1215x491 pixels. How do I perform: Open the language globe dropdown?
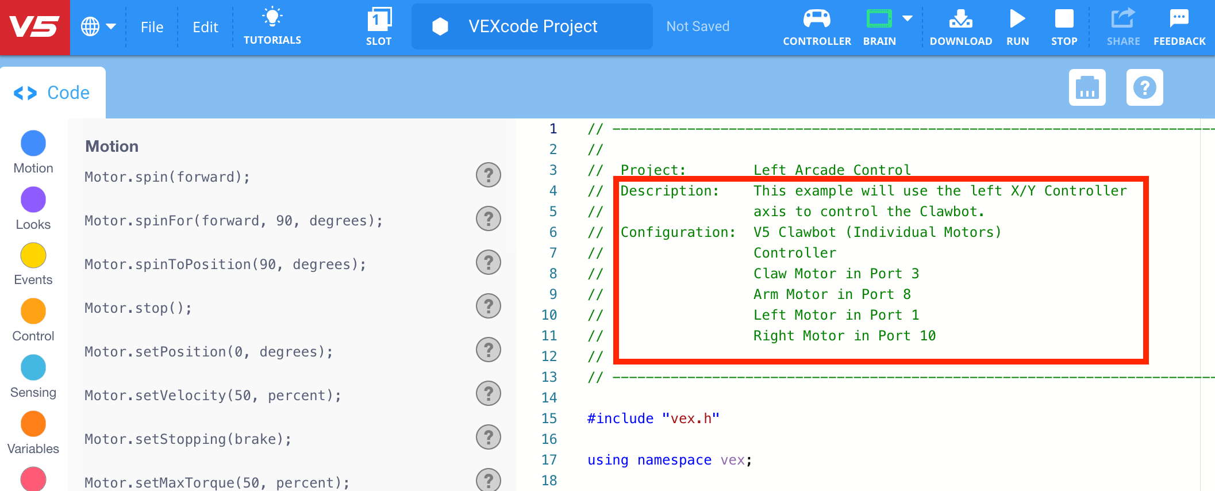(99, 26)
